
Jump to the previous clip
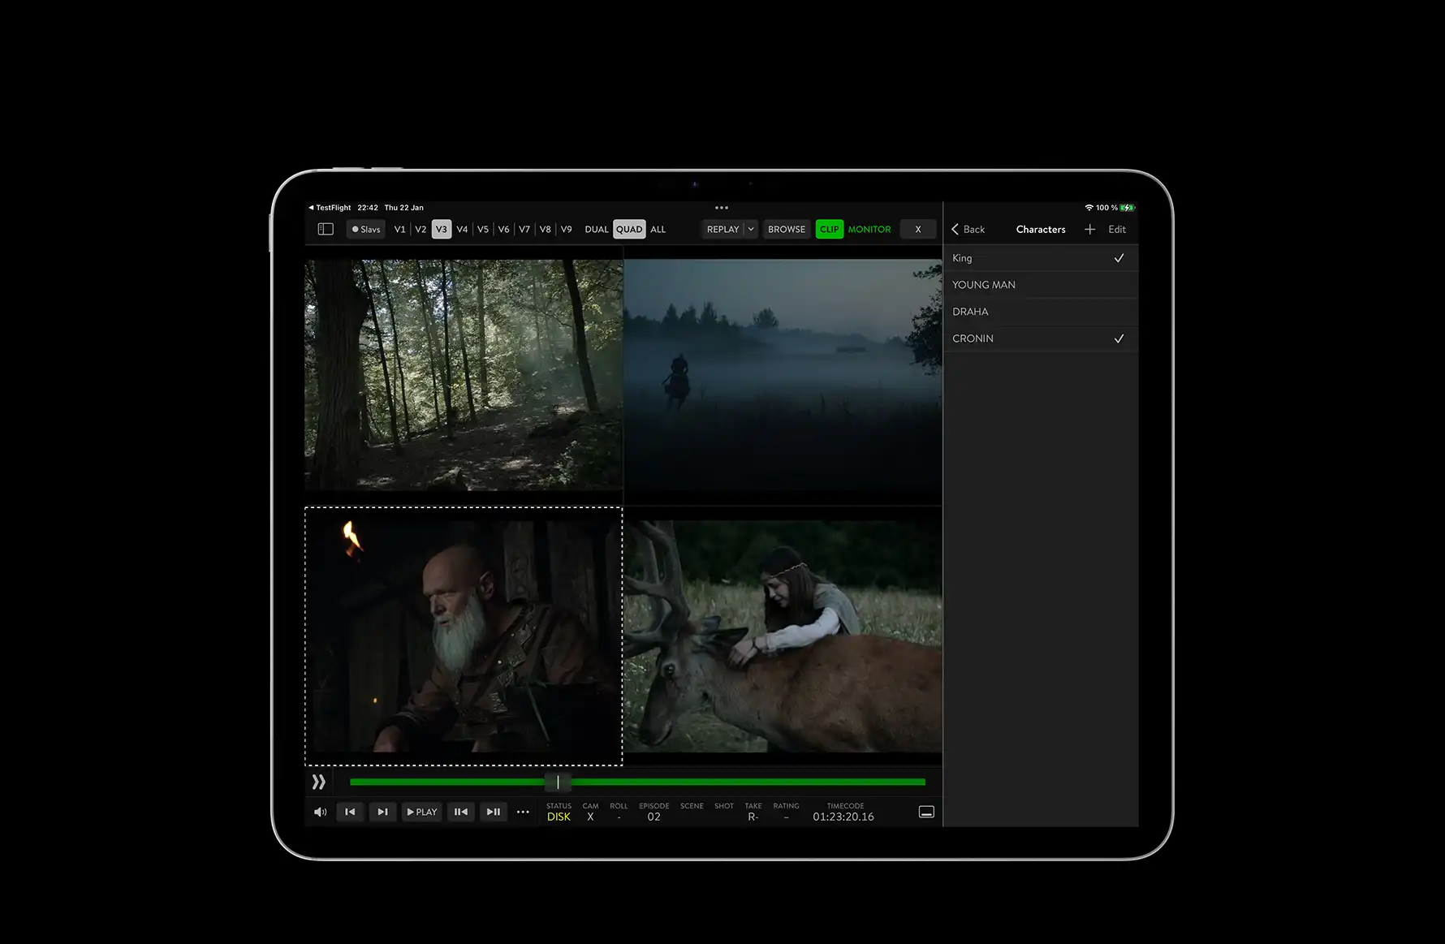point(350,812)
